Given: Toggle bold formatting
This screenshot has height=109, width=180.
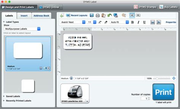Looking at the screenshot, I should 132,22.
